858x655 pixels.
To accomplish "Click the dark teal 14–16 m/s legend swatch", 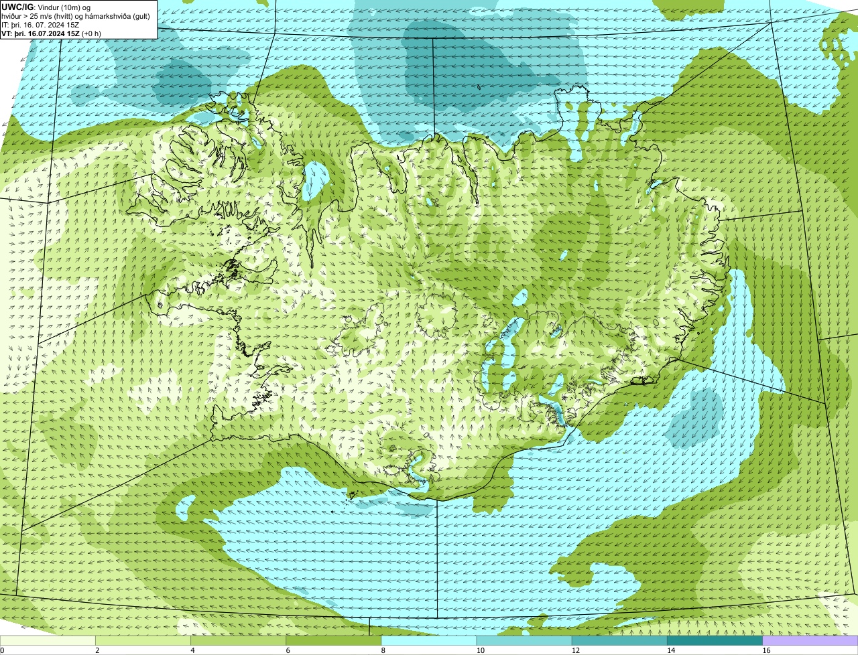I will 715,641.
